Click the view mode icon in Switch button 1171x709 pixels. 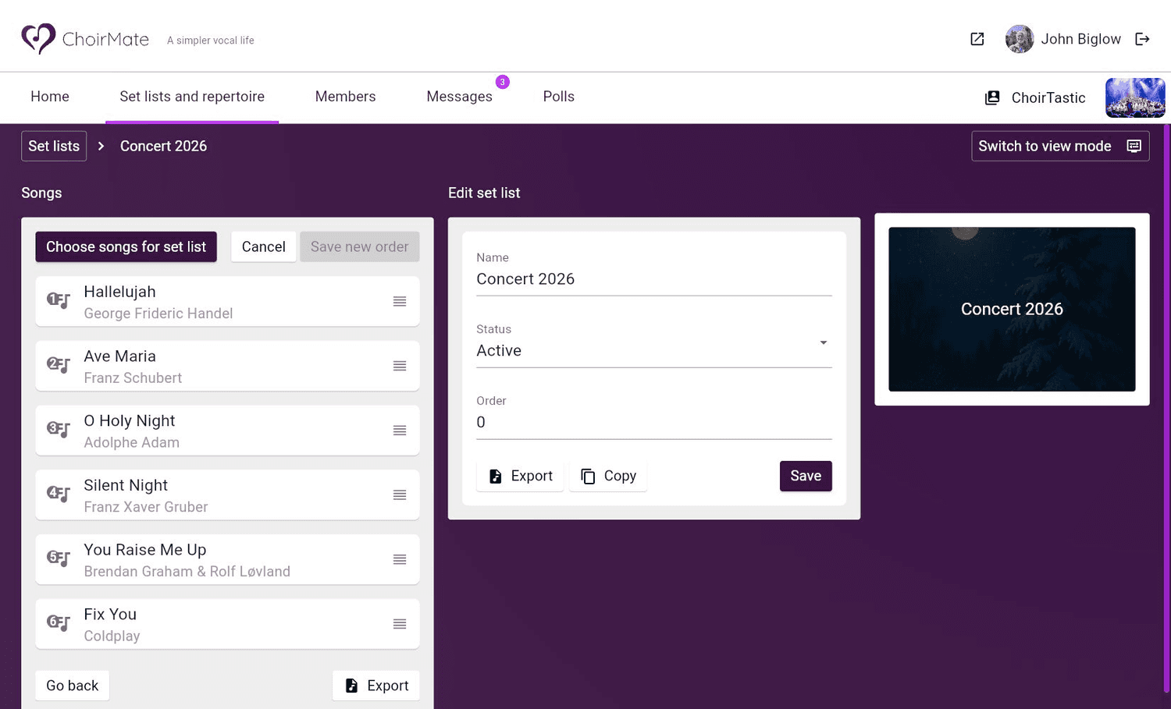[x=1134, y=146]
